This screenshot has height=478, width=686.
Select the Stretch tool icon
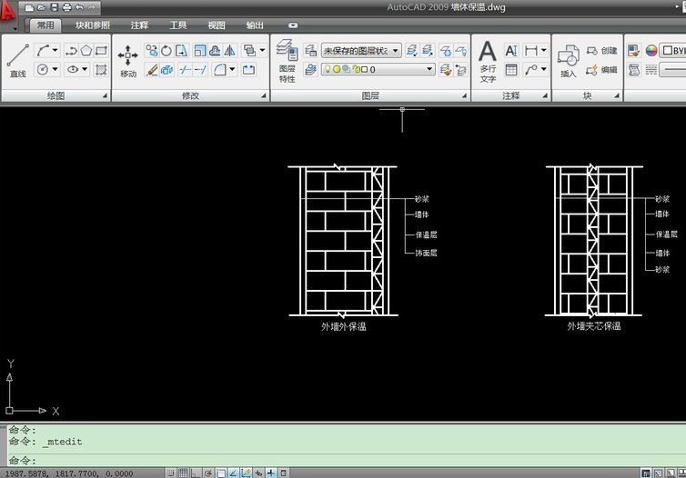point(182,51)
